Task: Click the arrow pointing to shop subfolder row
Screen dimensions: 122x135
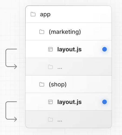Action: click(11, 112)
